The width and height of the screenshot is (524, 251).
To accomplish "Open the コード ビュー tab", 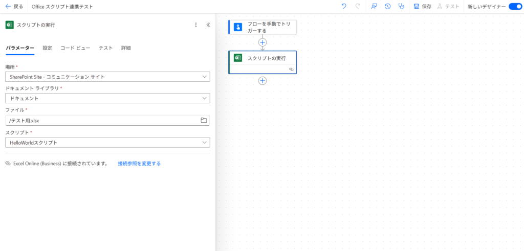I will 75,48.
